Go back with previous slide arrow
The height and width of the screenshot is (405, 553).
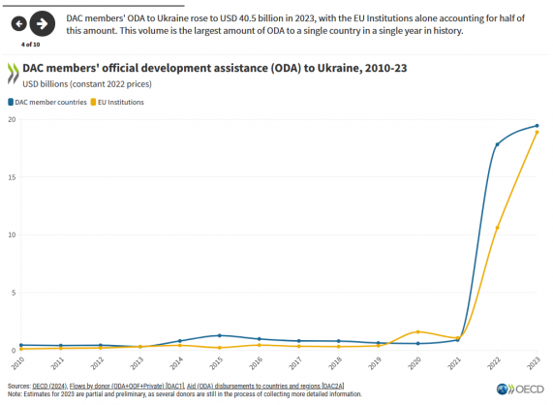coord(19,23)
